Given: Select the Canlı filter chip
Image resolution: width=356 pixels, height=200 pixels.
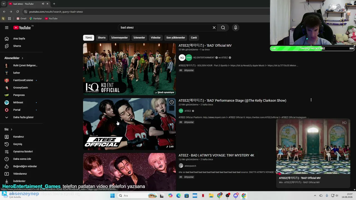Looking at the screenshot, I should 194,38.
